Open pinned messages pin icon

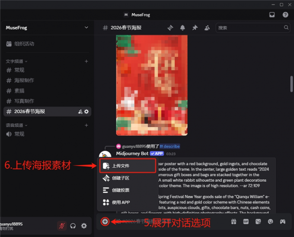[195, 28]
